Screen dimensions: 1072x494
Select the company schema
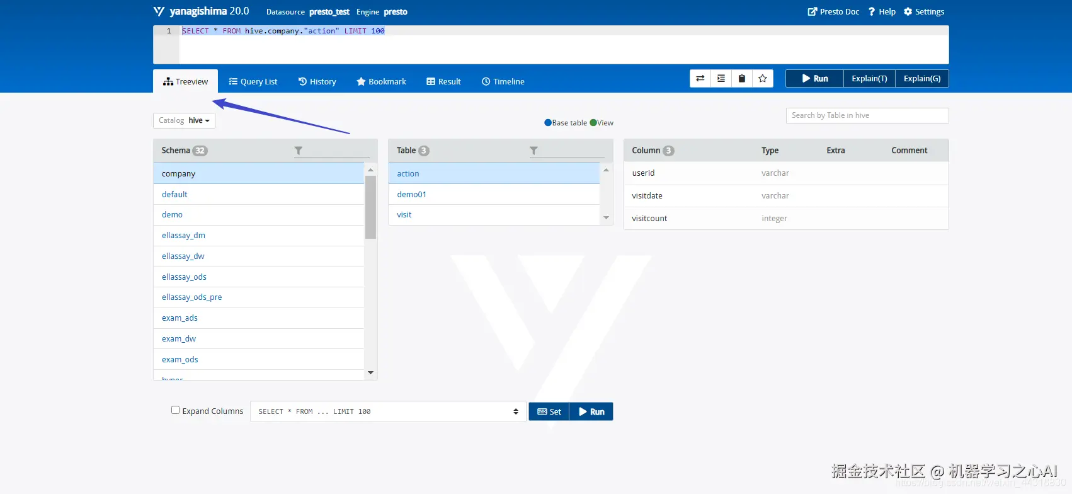tap(259, 173)
